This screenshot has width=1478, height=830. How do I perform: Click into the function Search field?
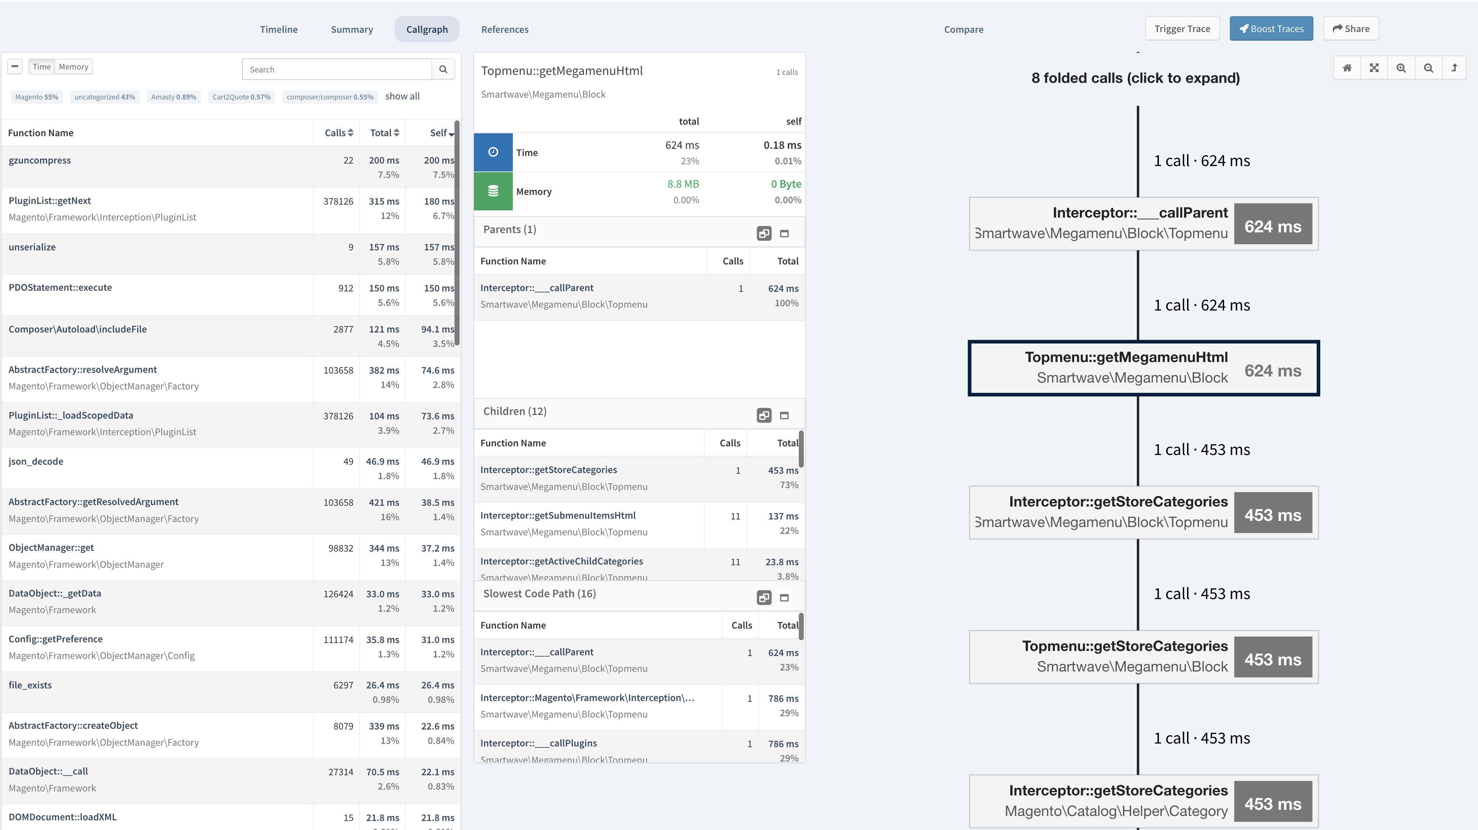337,70
